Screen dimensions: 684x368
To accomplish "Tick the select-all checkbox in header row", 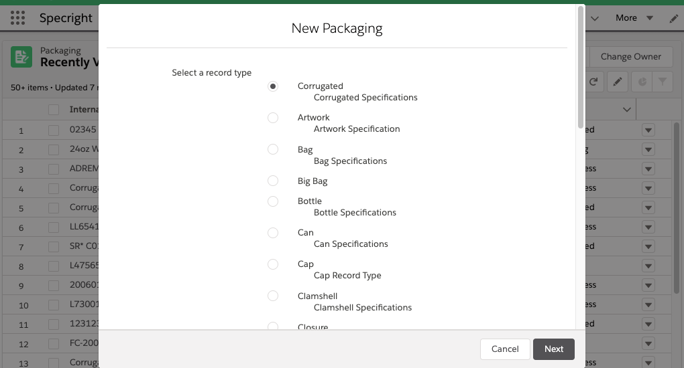I will point(54,110).
